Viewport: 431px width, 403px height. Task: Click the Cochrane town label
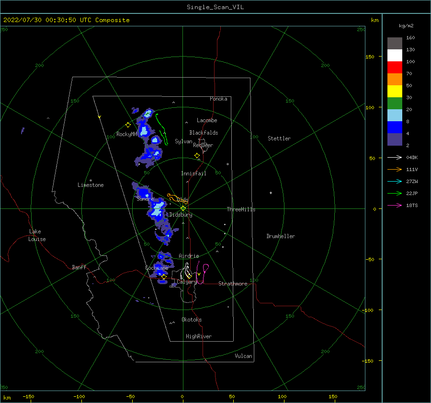pos(157,268)
